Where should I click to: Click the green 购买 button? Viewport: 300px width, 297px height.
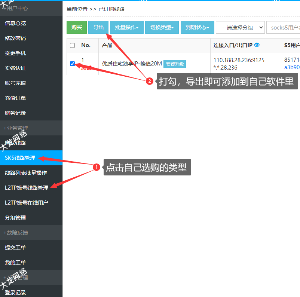coord(76,27)
